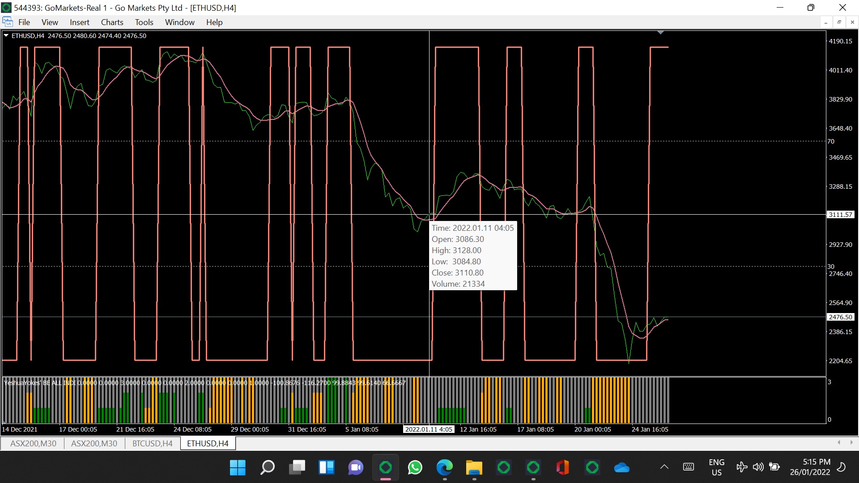Switch to the BTCUSD,H4 chart tab
This screenshot has width=859, height=483.
click(x=152, y=443)
